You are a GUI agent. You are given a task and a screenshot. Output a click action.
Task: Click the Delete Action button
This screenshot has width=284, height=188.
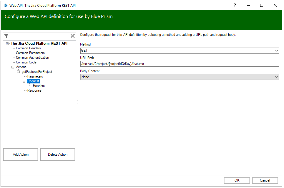(57, 154)
